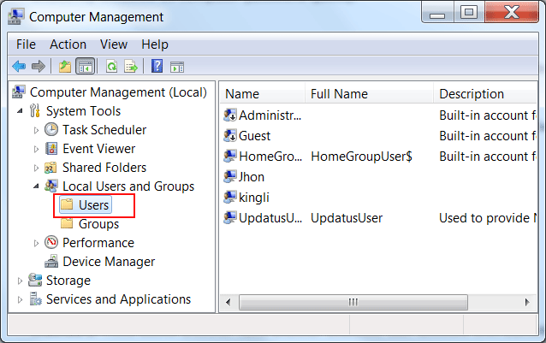Image resolution: width=546 pixels, height=343 pixels.
Task: Select Computer Management (Local) root node
Action: pos(118,92)
